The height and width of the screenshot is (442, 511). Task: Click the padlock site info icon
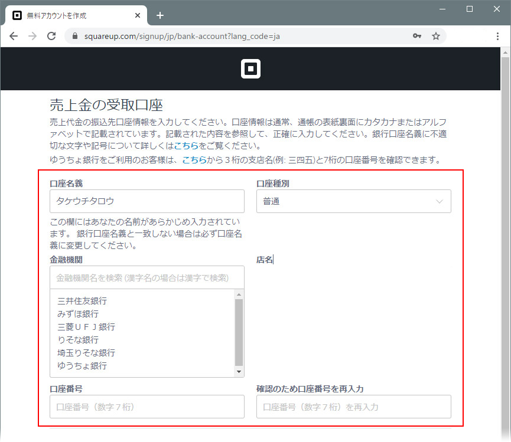(x=74, y=36)
